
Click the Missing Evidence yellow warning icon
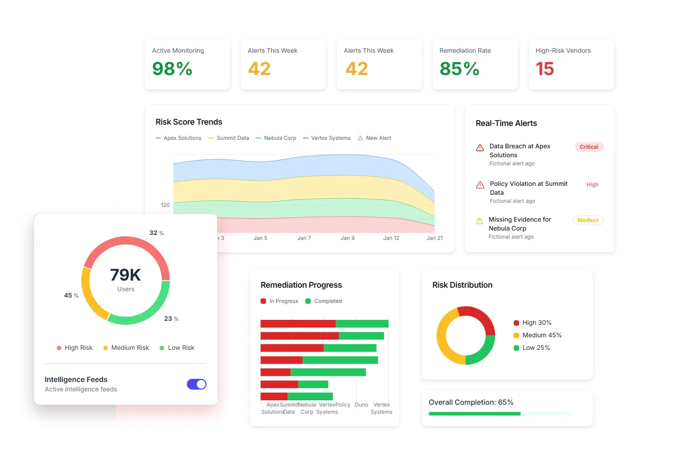click(x=479, y=221)
